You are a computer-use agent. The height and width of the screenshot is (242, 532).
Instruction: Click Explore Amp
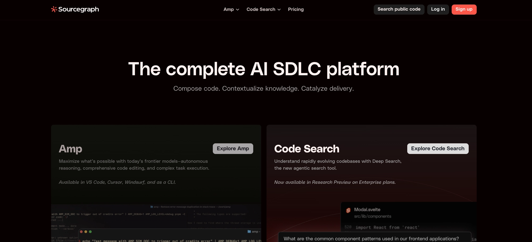pyautogui.click(x=233, y=148)
